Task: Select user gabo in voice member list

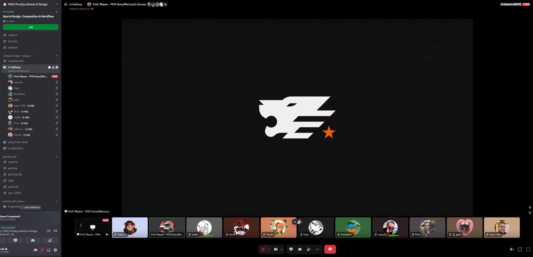Action: pos(33,100)
